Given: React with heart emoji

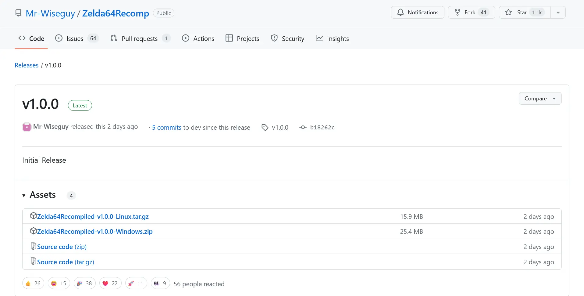Looking at the screenshot, I should coord(110,283).
